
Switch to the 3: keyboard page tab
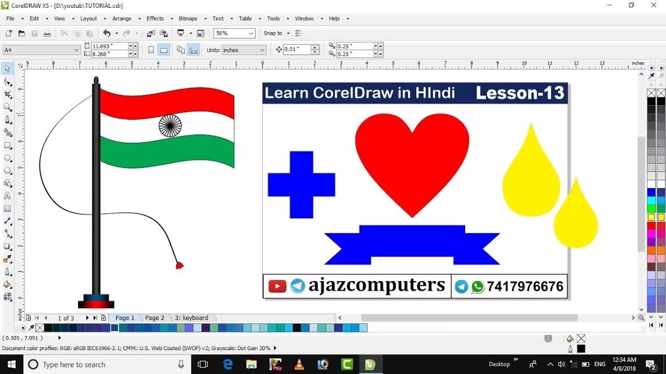tap(191, 318)
